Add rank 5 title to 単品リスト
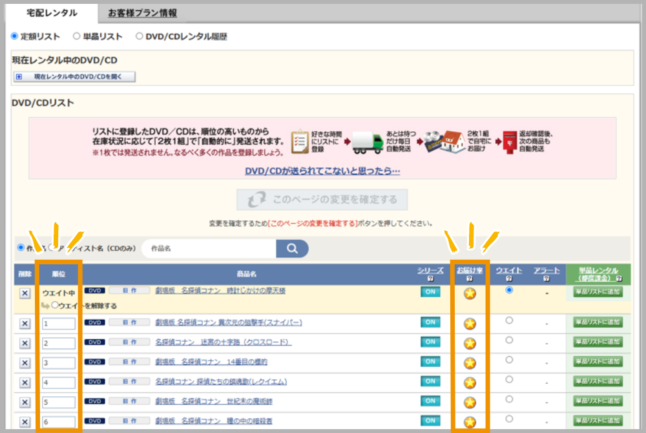The width and height of the screenshot is (646, 433). (598, 402)
